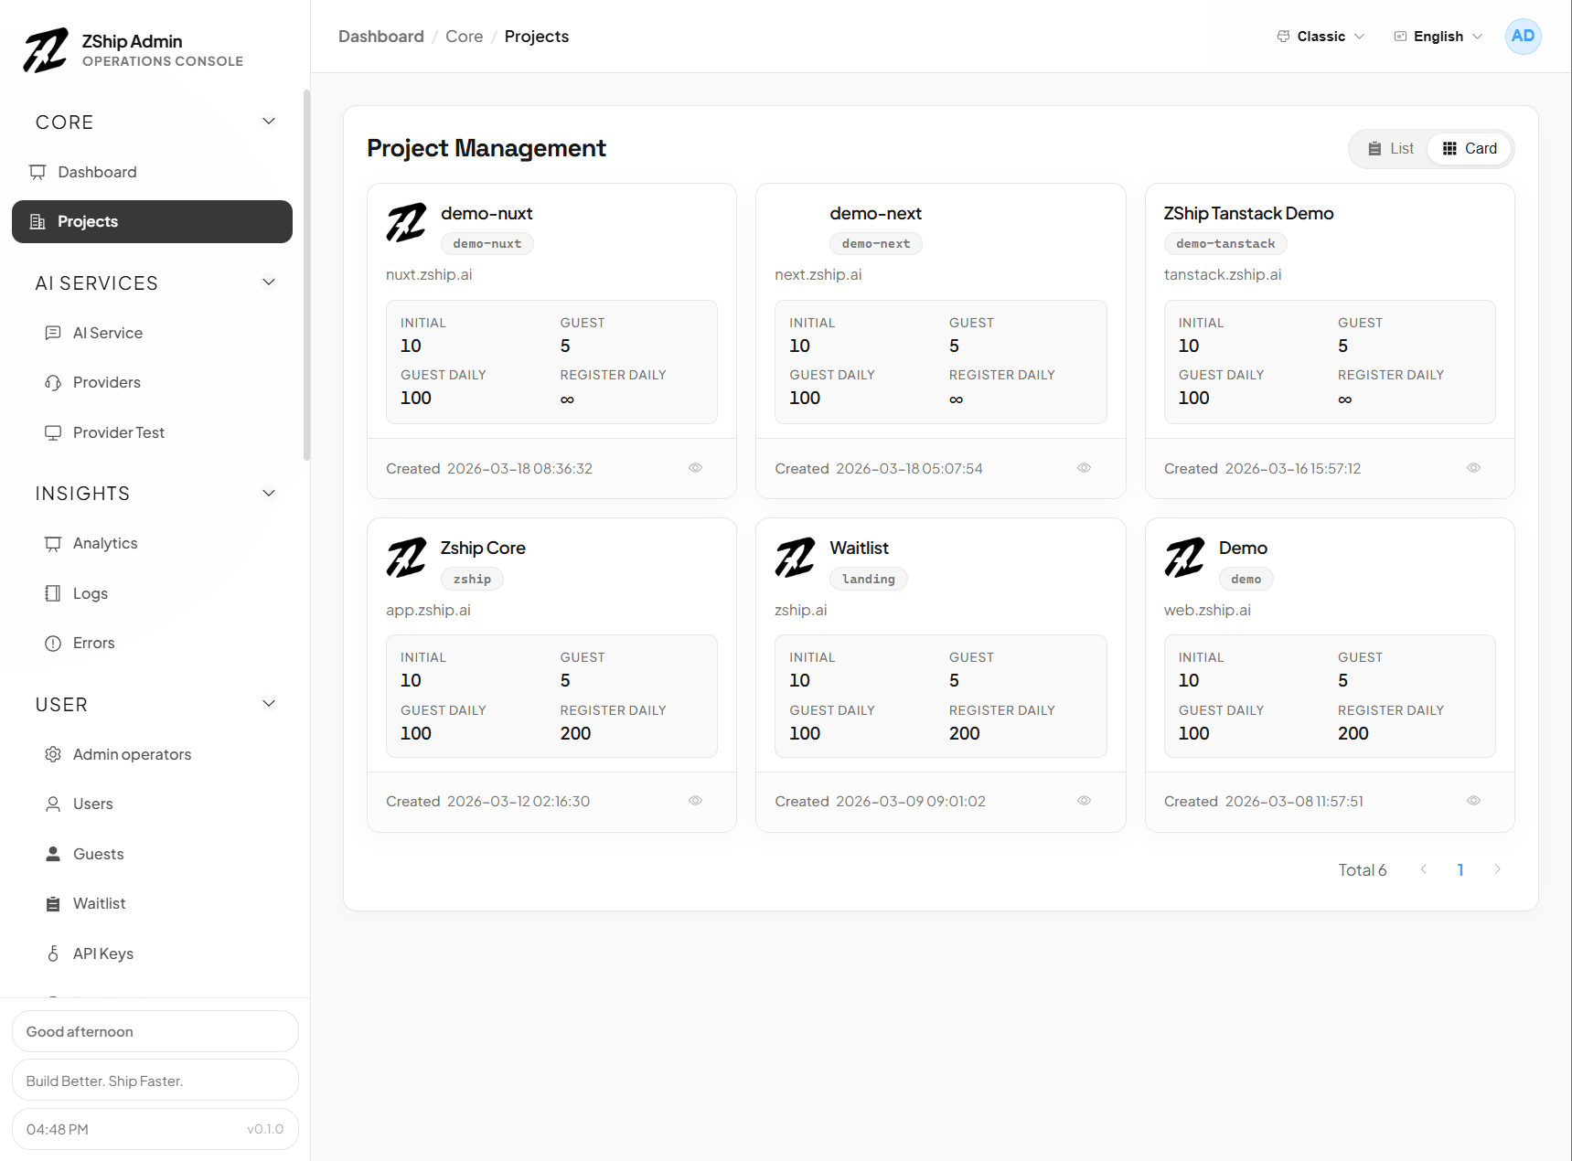Click the API Keys key icon

pos(53,953)
